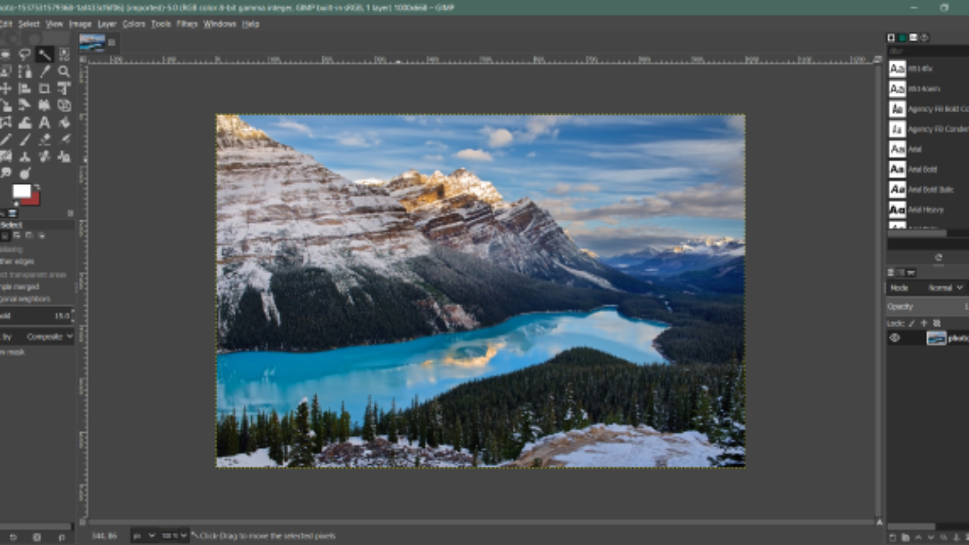Choose the Arial Bold font entry
The width and height of the screenshot is (969, 545).
coord(921,170)
